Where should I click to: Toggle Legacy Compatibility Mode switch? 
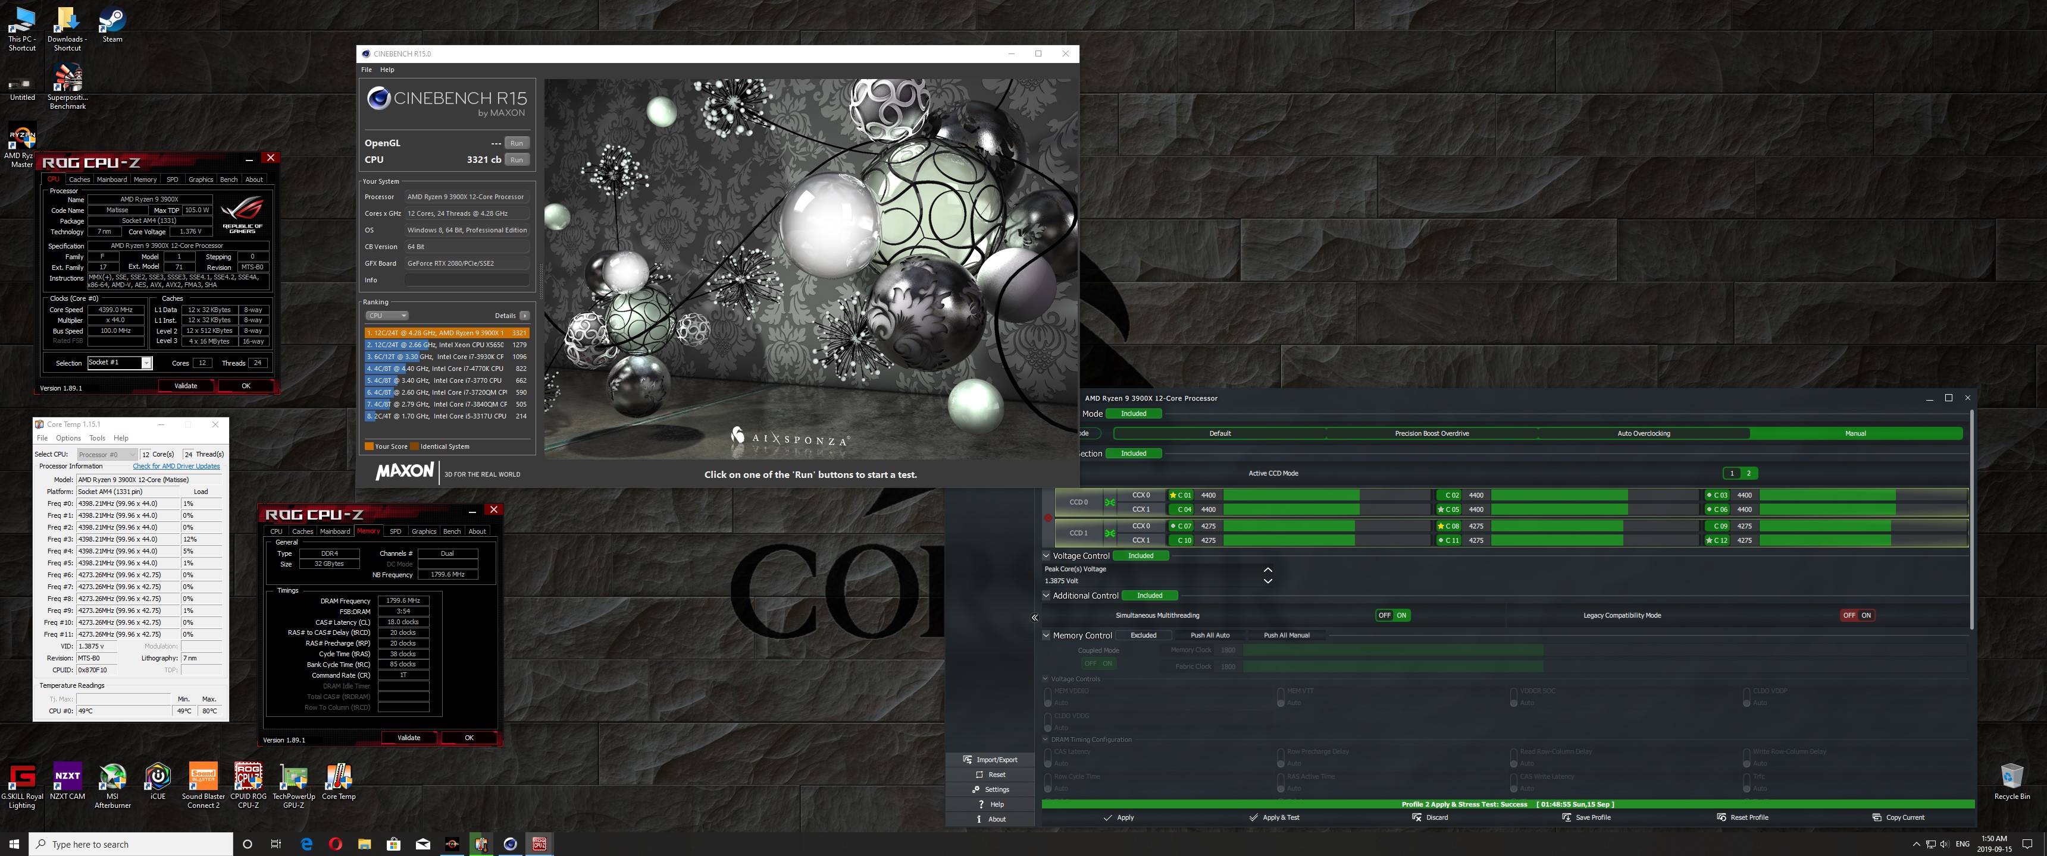click(x=1857, y=615)
